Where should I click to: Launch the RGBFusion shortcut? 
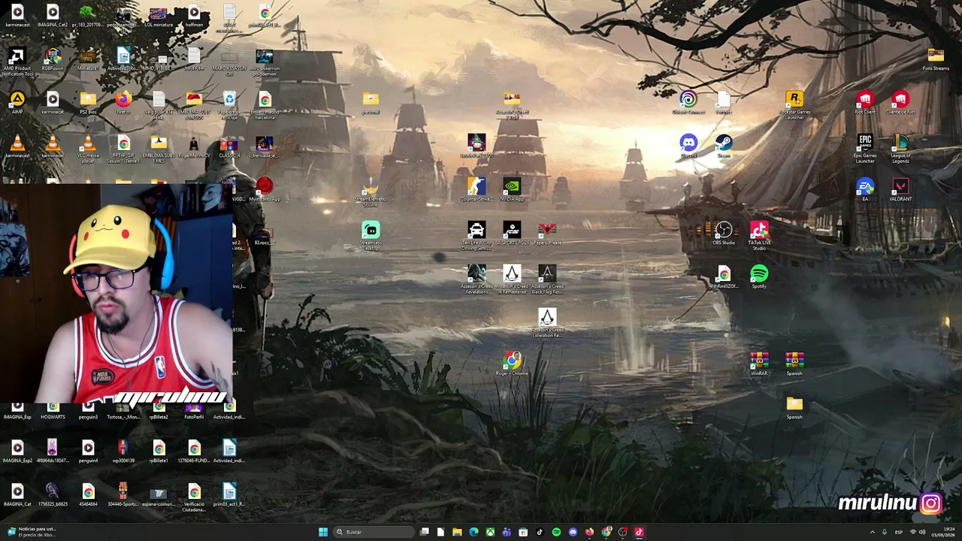[x=53, y=59]
